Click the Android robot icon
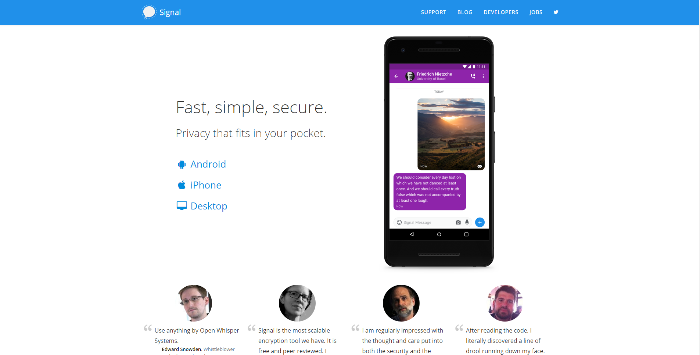Viewport: 700px width, 355px height. click(x=182, y=164)
